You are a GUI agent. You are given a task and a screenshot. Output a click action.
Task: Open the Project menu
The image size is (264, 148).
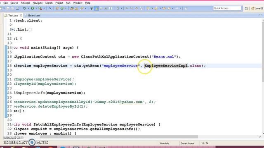click(59, 3)
